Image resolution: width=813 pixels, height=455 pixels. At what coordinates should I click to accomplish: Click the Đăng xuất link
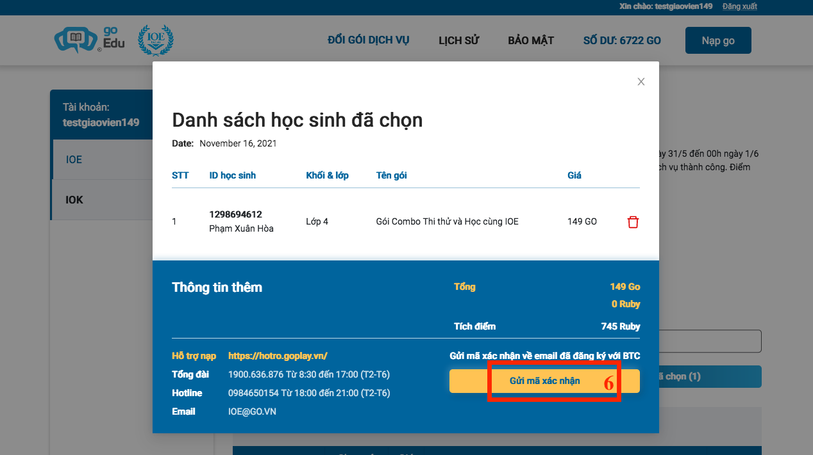pyautogui.click(x=740, y=6)
